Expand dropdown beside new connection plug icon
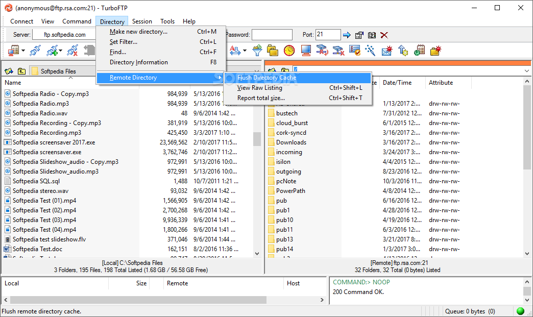 (x=61, y=51)
